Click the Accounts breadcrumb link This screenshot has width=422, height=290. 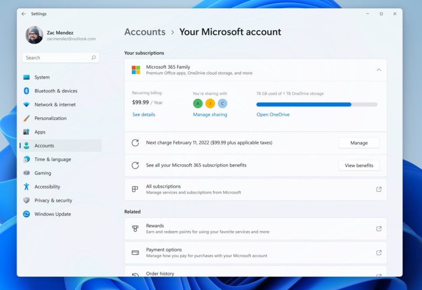click(x=145, y=32)
